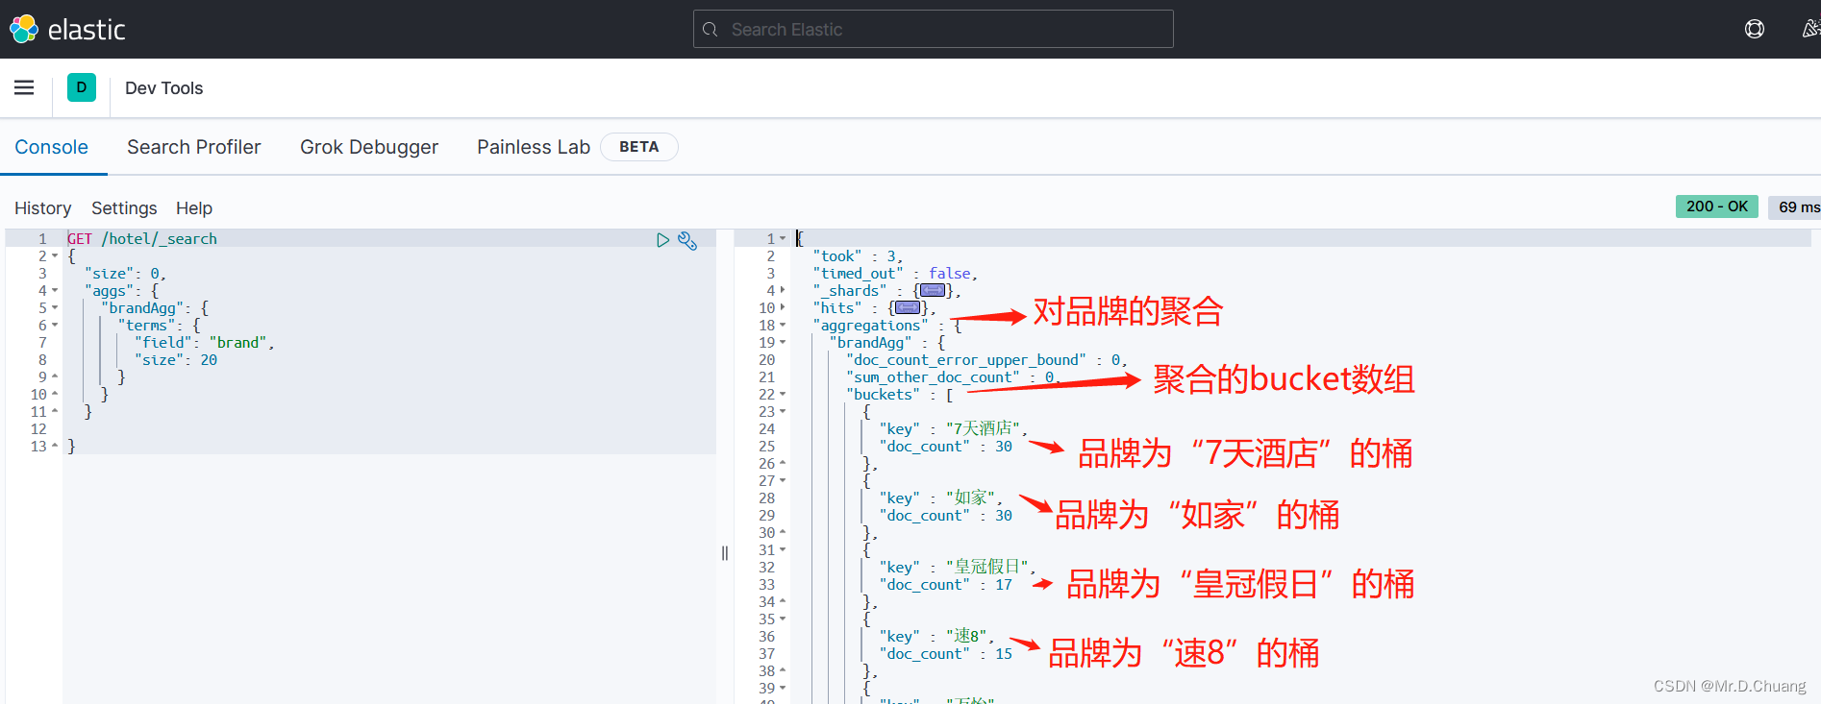Click the "key" : "皇冠假日" line
Image resolution: width=1821 pixels, height=704 pixels.
pyautogui.click(x=959, y=567)
